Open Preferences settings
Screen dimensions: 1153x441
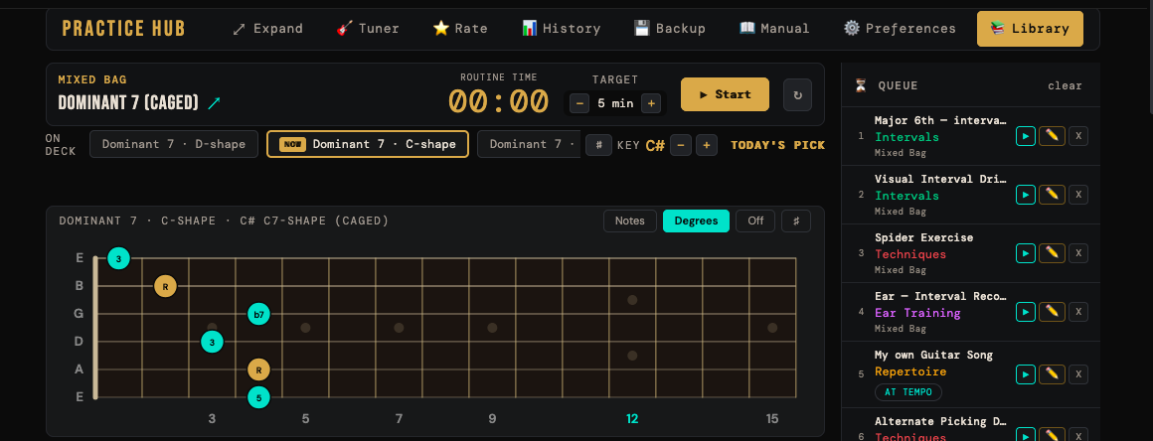901,29
